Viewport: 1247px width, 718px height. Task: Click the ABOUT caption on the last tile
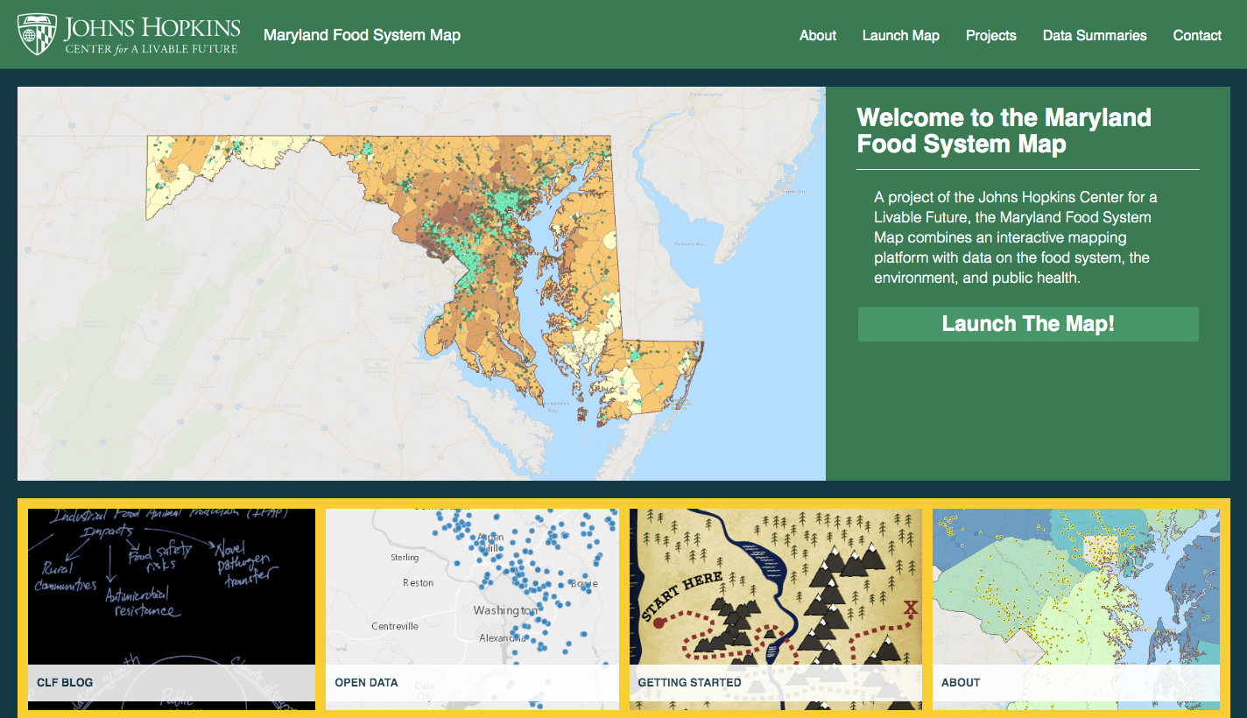pos(961,682)
